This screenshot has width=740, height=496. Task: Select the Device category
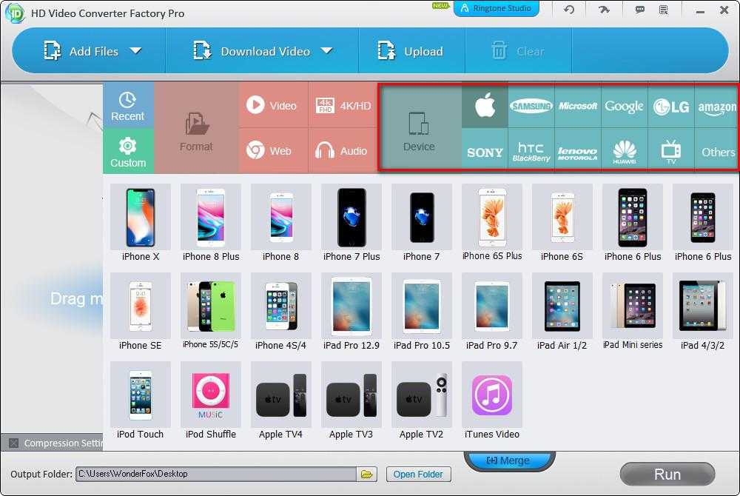pos(419,128)
